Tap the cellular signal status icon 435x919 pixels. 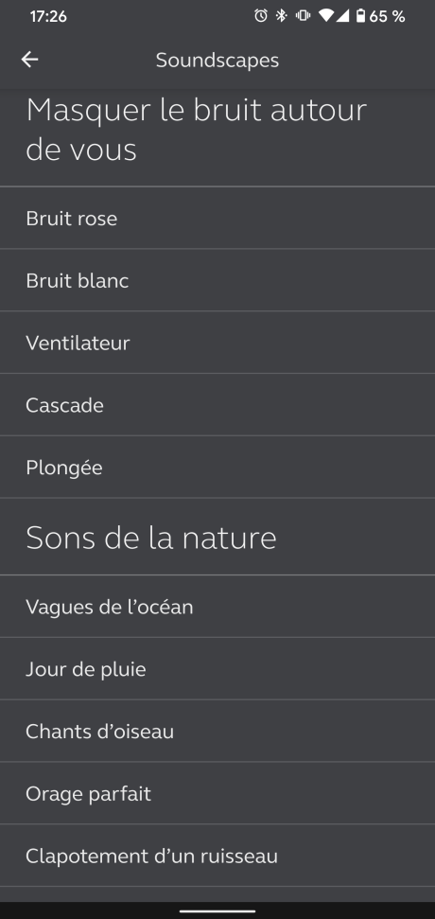point(342,16)
